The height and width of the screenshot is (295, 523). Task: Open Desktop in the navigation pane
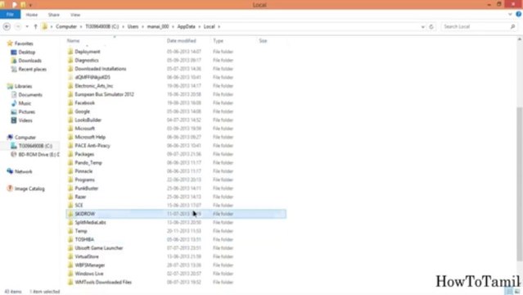[x=27, y=52]
